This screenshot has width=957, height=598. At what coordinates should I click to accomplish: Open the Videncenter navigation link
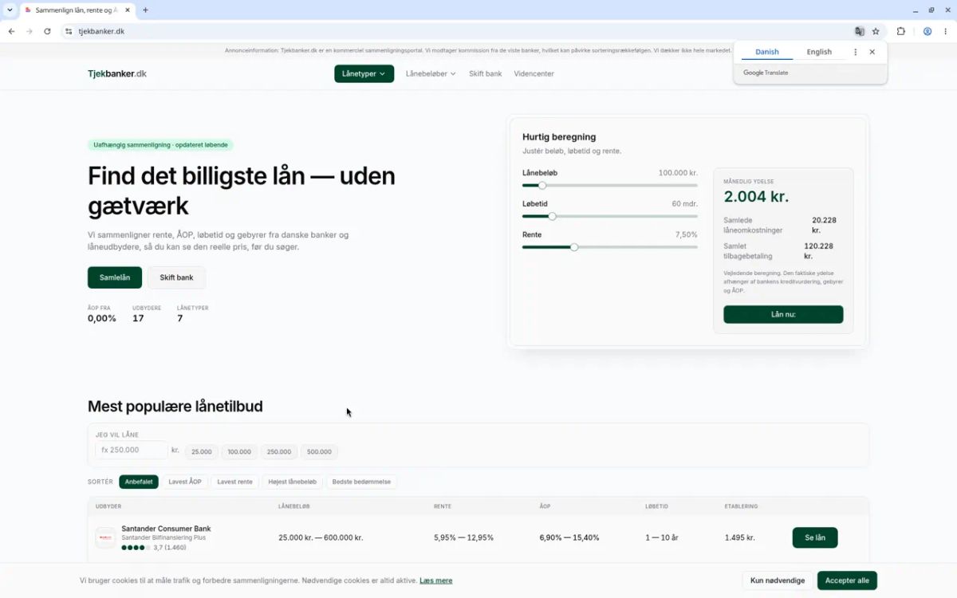point(534,73)
